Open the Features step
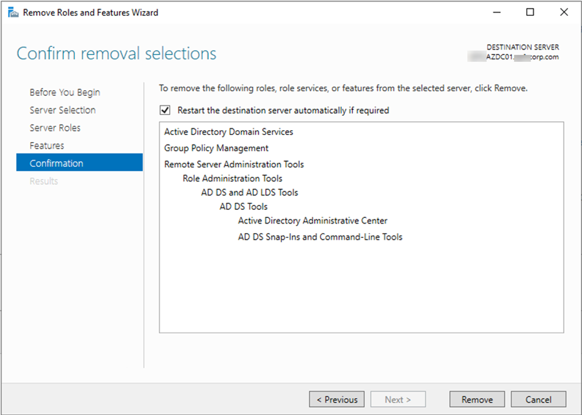The image size is (582, 415). (47, 145)
